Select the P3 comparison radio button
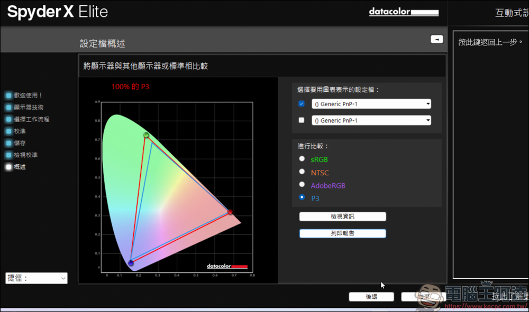 point(302,197)
